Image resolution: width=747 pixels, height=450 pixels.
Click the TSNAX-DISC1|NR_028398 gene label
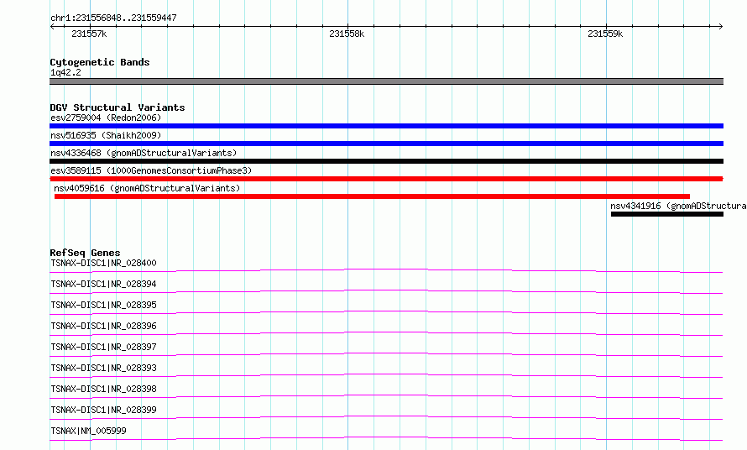pyautogui.click(x=103, y=389)
